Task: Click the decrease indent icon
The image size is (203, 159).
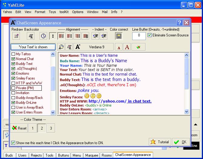Action: 95,36
